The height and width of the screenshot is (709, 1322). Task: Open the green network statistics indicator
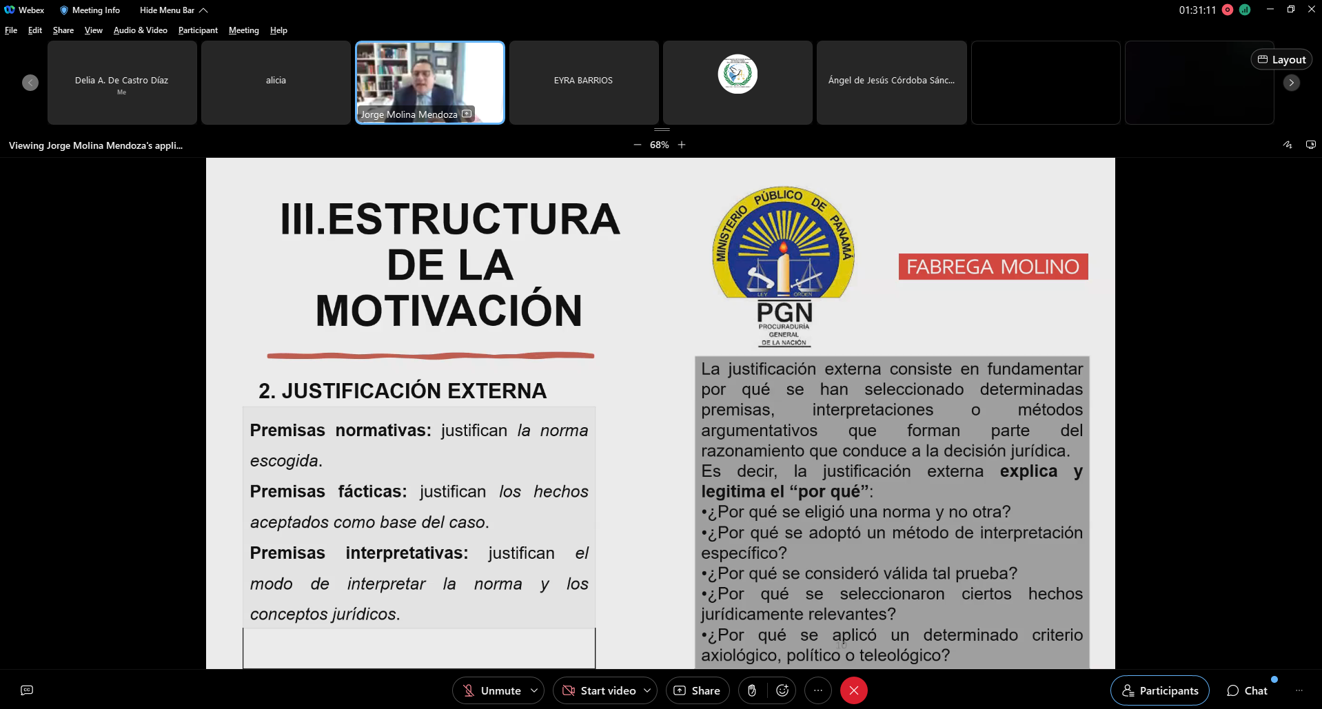tap(1245, 10)
